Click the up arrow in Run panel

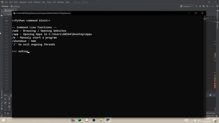pos(9,99)
